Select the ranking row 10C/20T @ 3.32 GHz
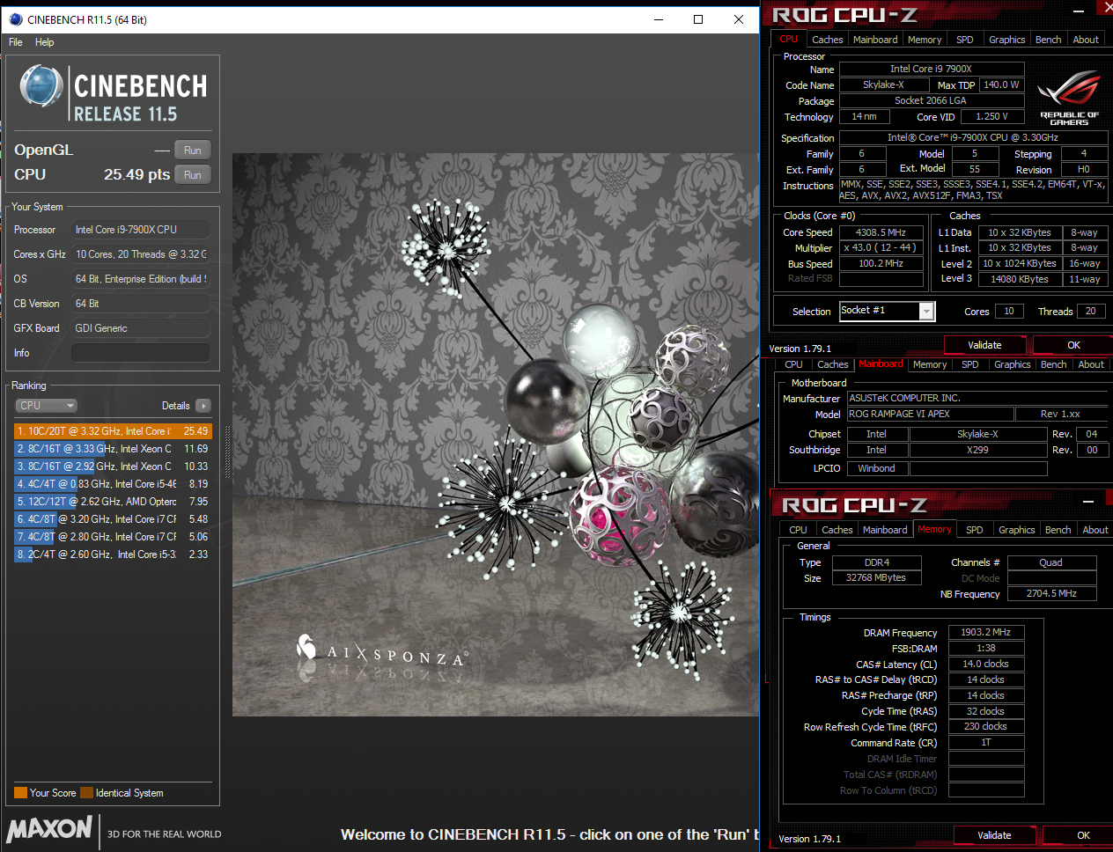1113x852 pixels. [113, 431]
